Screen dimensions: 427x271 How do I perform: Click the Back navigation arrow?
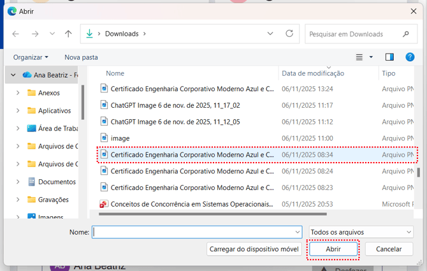point(16,34)
